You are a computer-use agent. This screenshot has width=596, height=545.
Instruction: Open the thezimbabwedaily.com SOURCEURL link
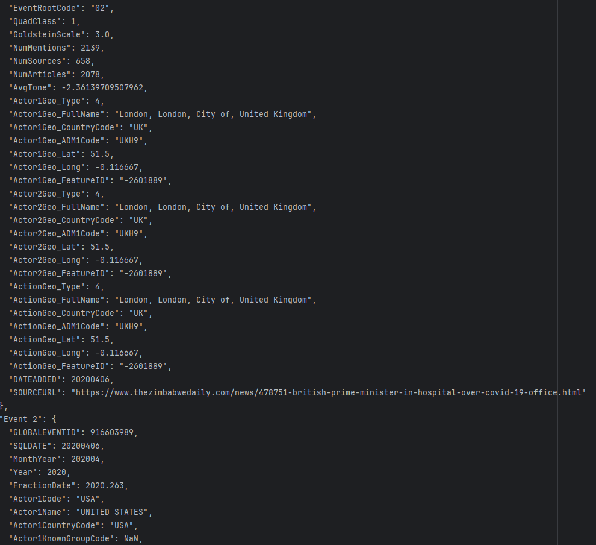point(328,392)
